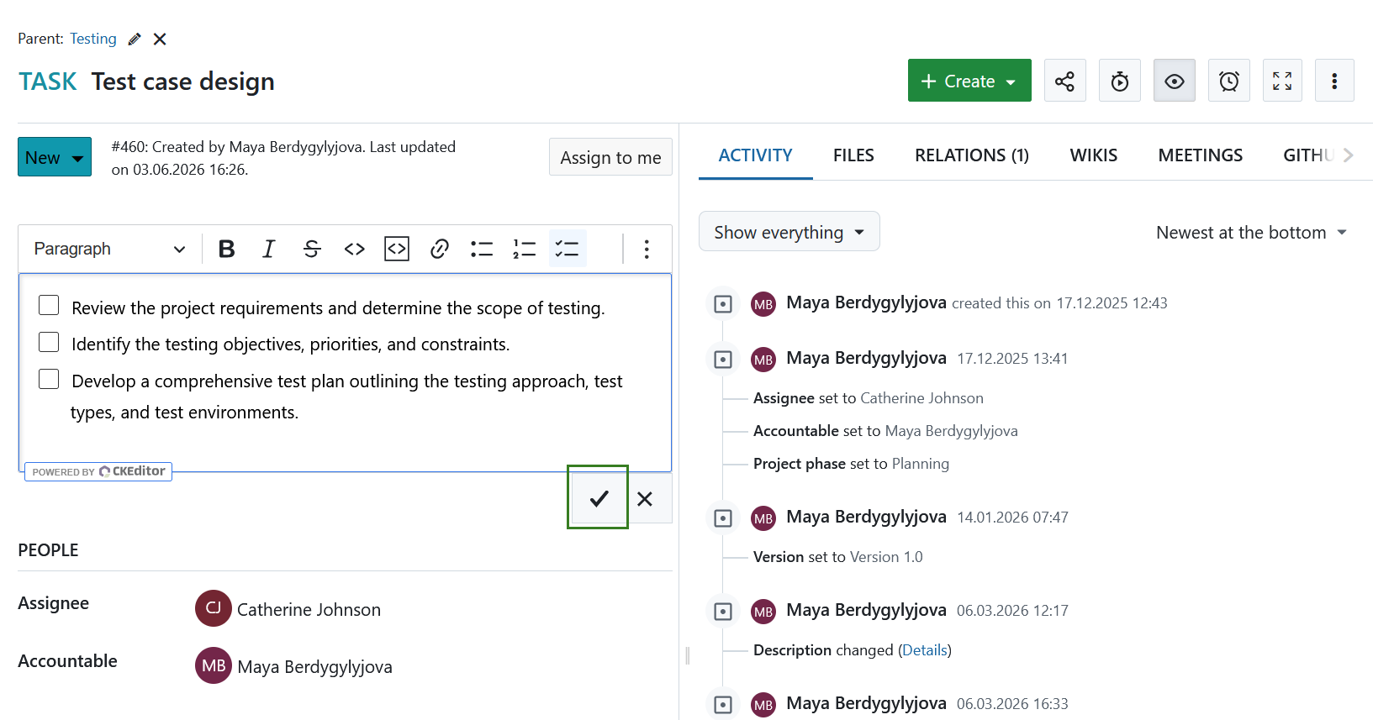Click the PEOPLE section heading
This screenshot has height=720, width=1373.
point(48,550)
